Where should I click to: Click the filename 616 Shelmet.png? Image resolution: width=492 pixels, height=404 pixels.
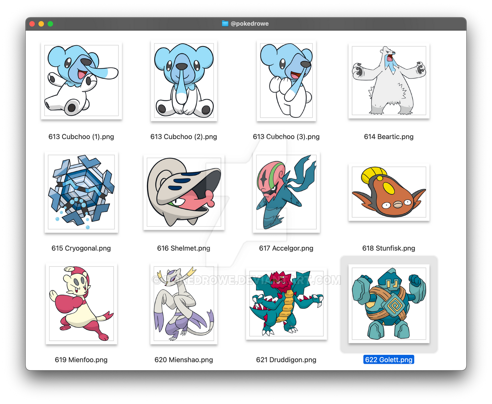click(x=184, y=248)
